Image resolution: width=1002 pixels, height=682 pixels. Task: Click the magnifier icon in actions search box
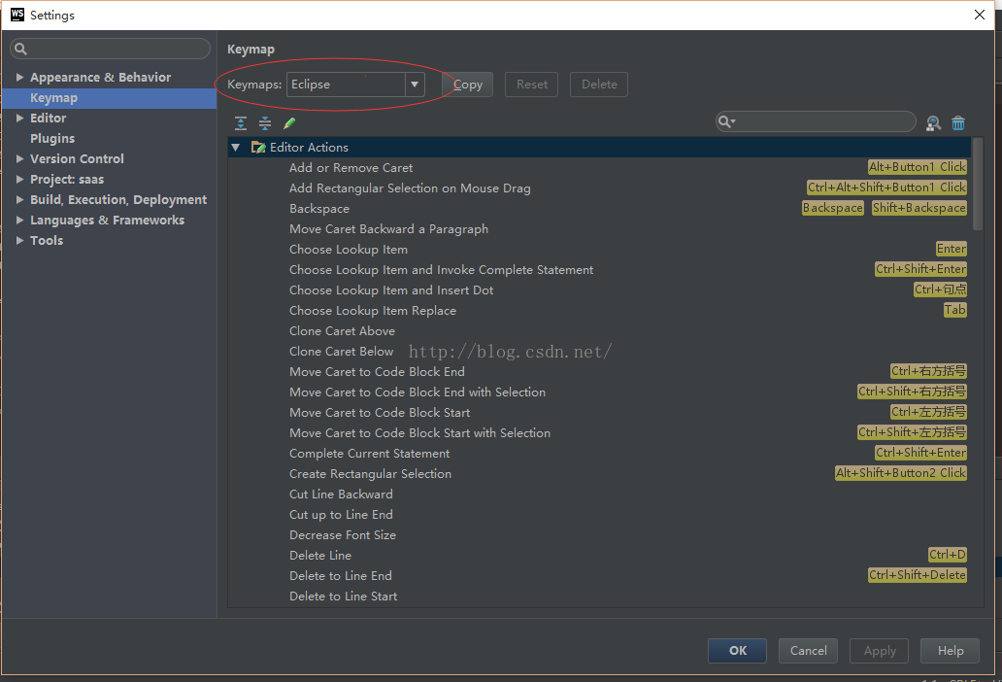[x=726, y=121]
